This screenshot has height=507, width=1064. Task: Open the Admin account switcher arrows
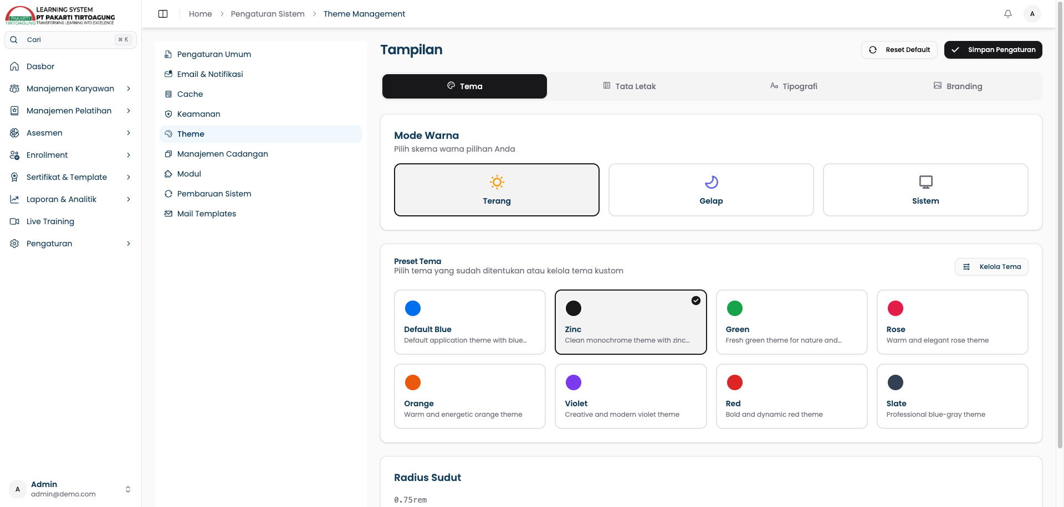click(x=128, y=489)
